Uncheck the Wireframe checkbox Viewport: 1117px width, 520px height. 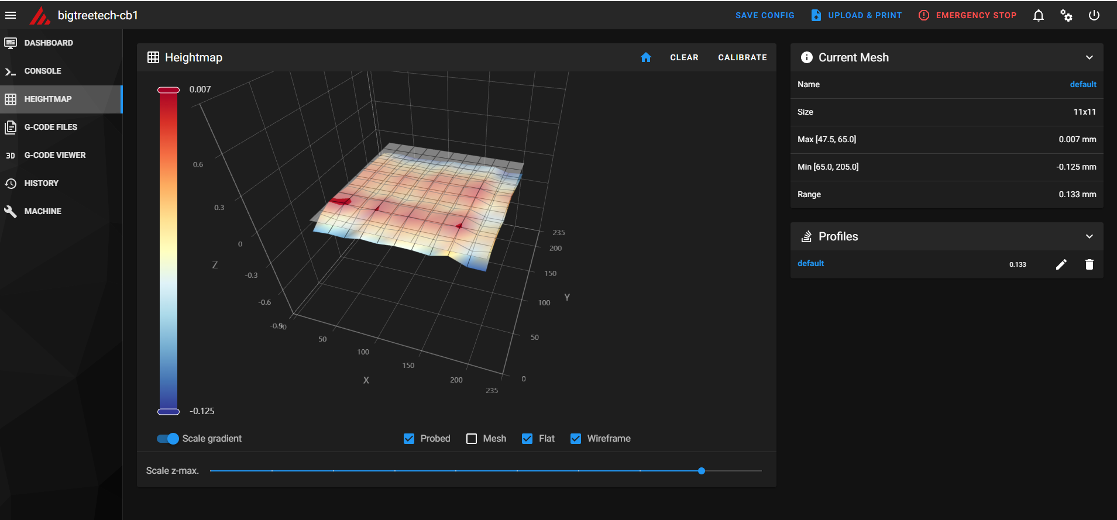[x=576, y=439]
